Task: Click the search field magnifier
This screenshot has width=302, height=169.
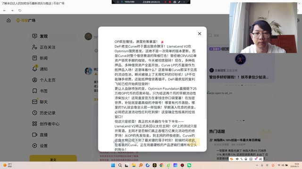Action: tap(210, 36)
